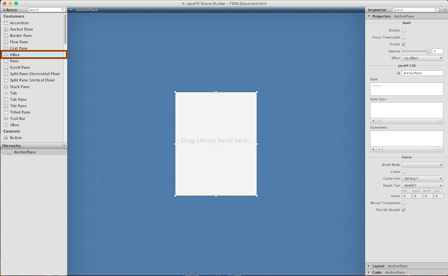The height and width of the screenshot is (276, 448).
Task: Click the VBox container icon
Action: [x=6, y=125]
